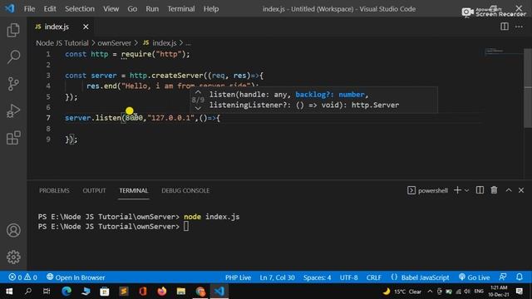Open errors and warnings status item

(22, 277)
